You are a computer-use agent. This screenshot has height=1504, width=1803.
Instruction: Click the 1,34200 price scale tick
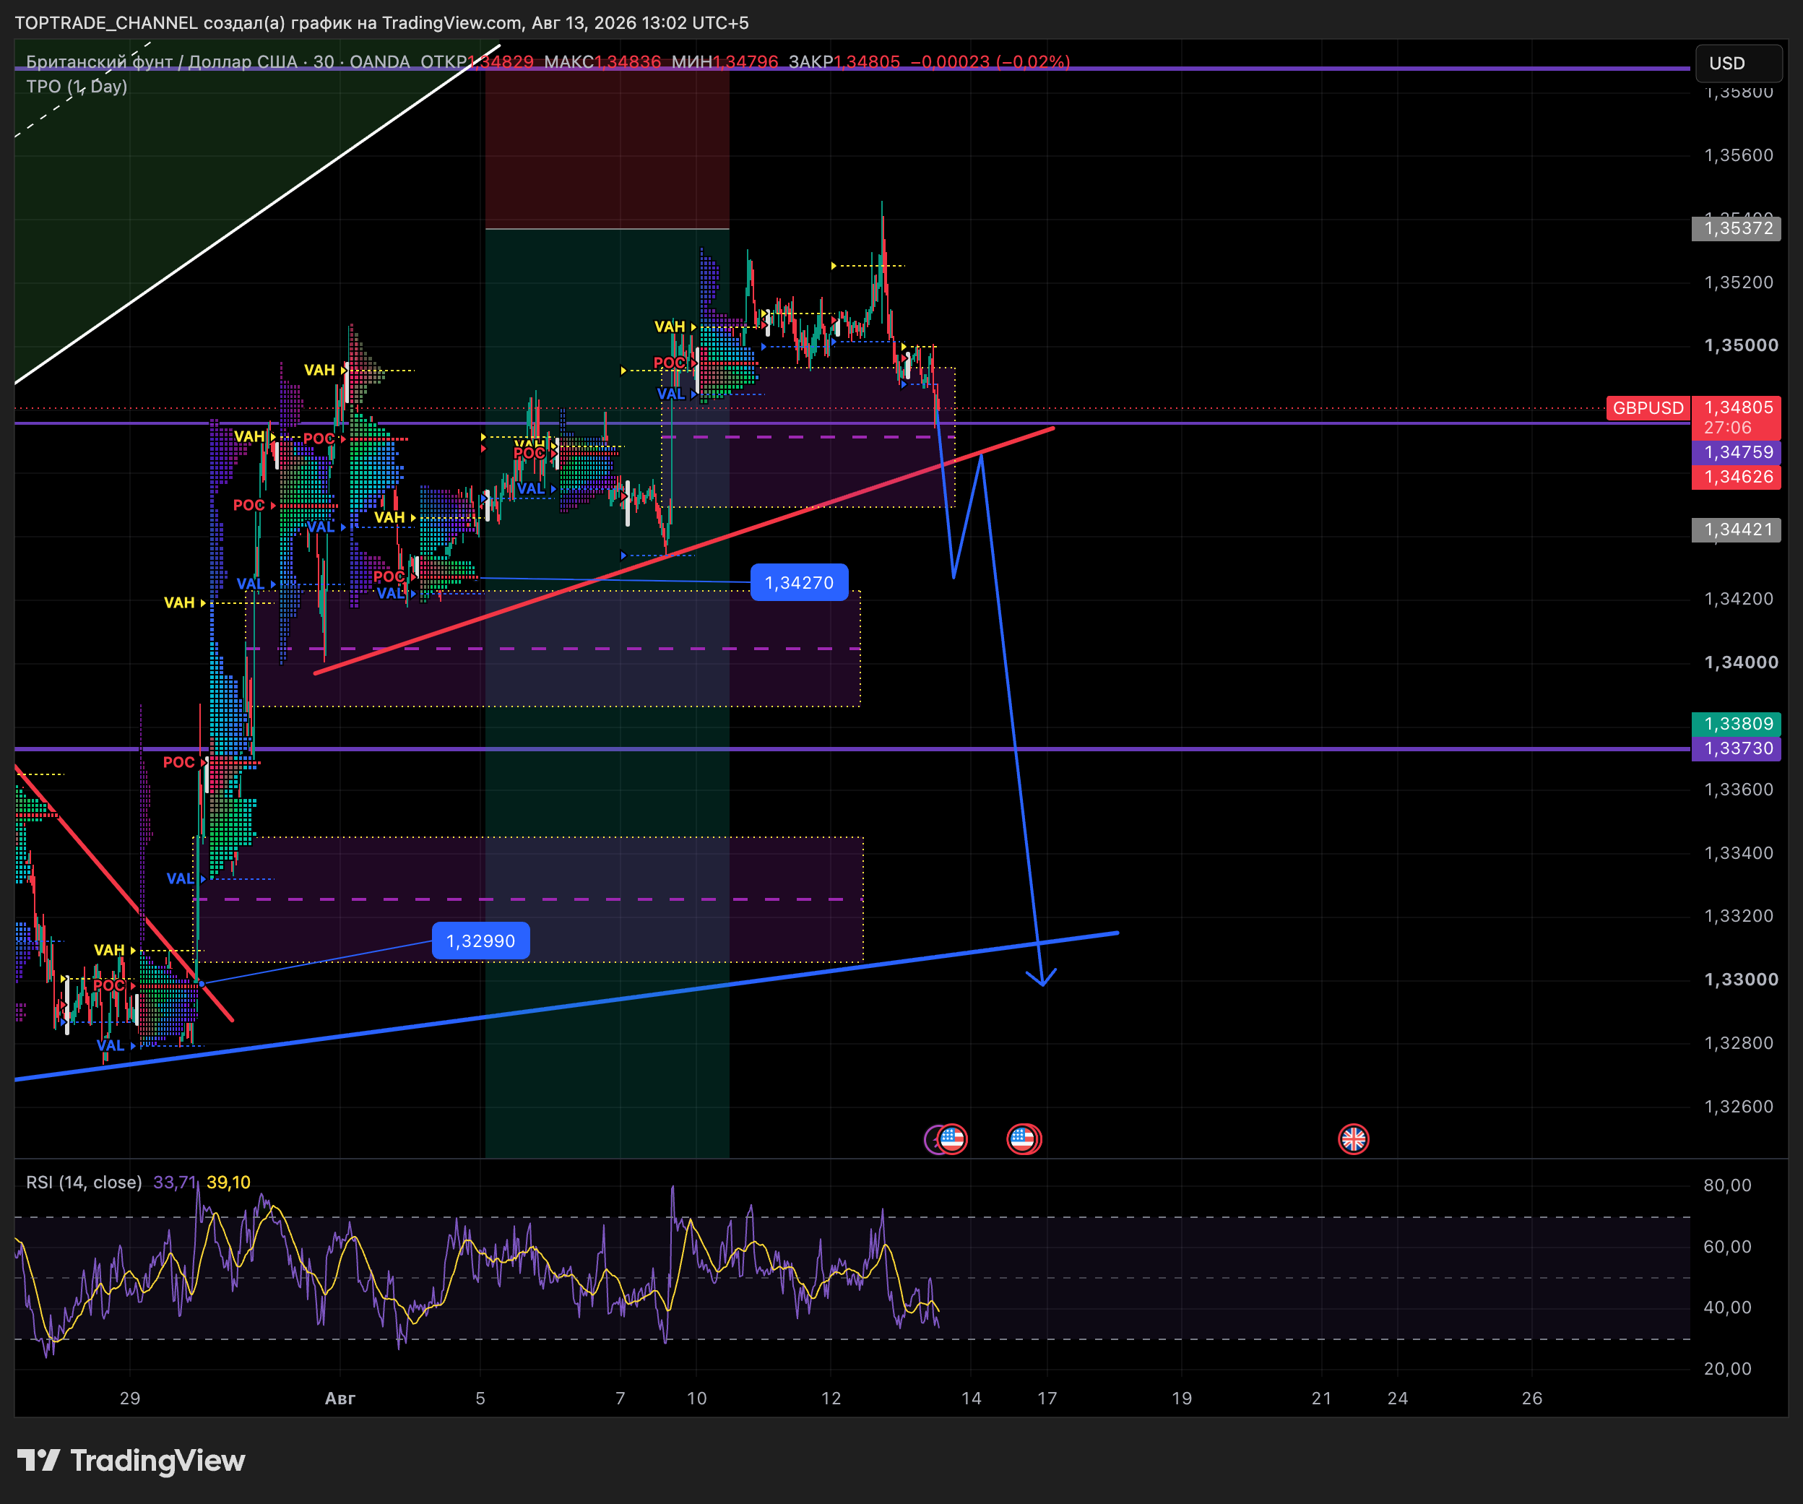point(1739,598)
